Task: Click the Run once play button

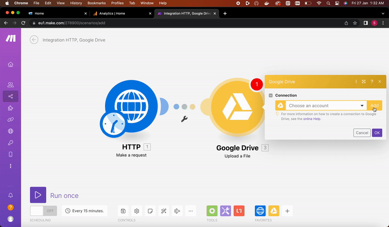Action: pyautogui.click(x=38, y=195)
